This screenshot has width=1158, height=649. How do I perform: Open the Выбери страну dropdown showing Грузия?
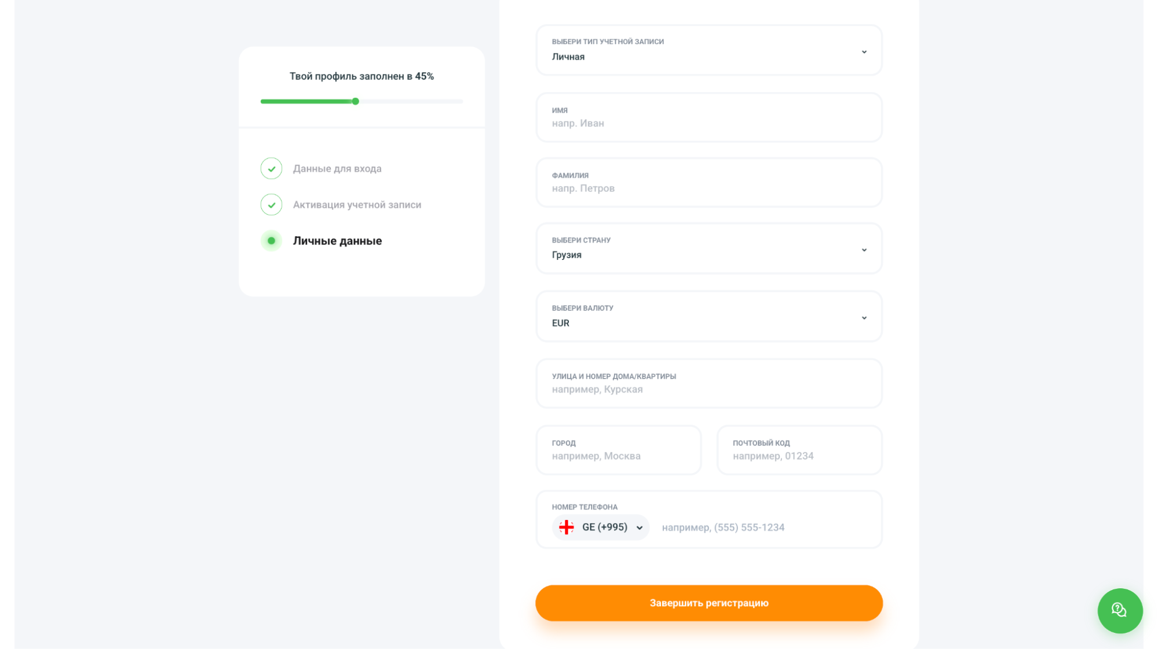708,248
